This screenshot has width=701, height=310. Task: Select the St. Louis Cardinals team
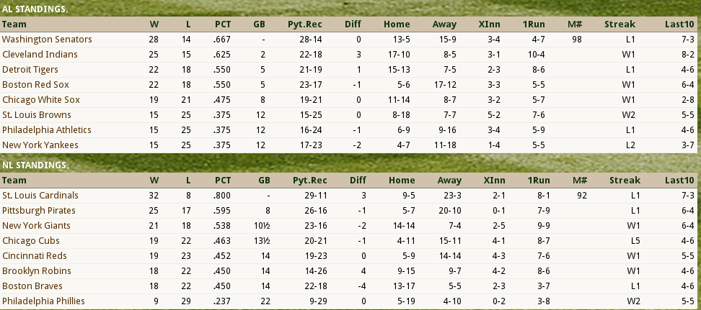click(x=40, y=195)
